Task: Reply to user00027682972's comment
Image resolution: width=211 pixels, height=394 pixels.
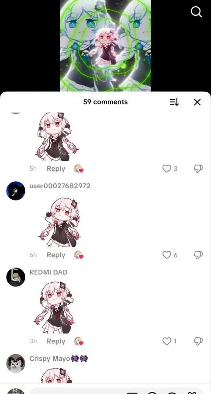Action: [x=56, y=255]
